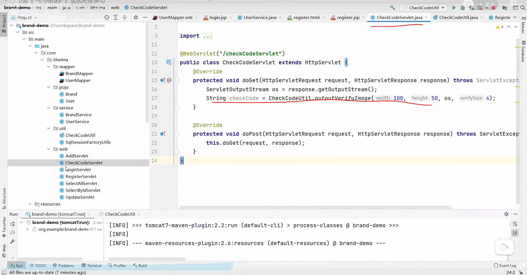Select RegisterServlet in the project tree
527x275 pixels.
[x=81, y=176]
